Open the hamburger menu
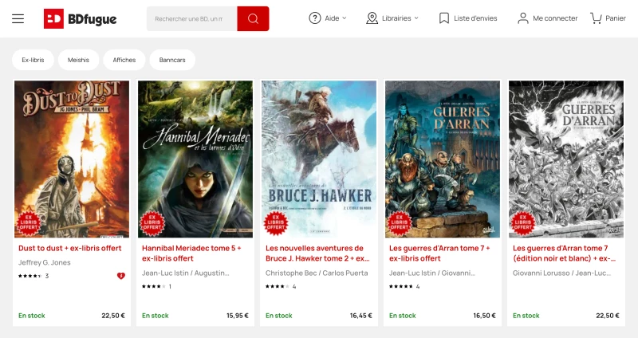 pos(18,18)
